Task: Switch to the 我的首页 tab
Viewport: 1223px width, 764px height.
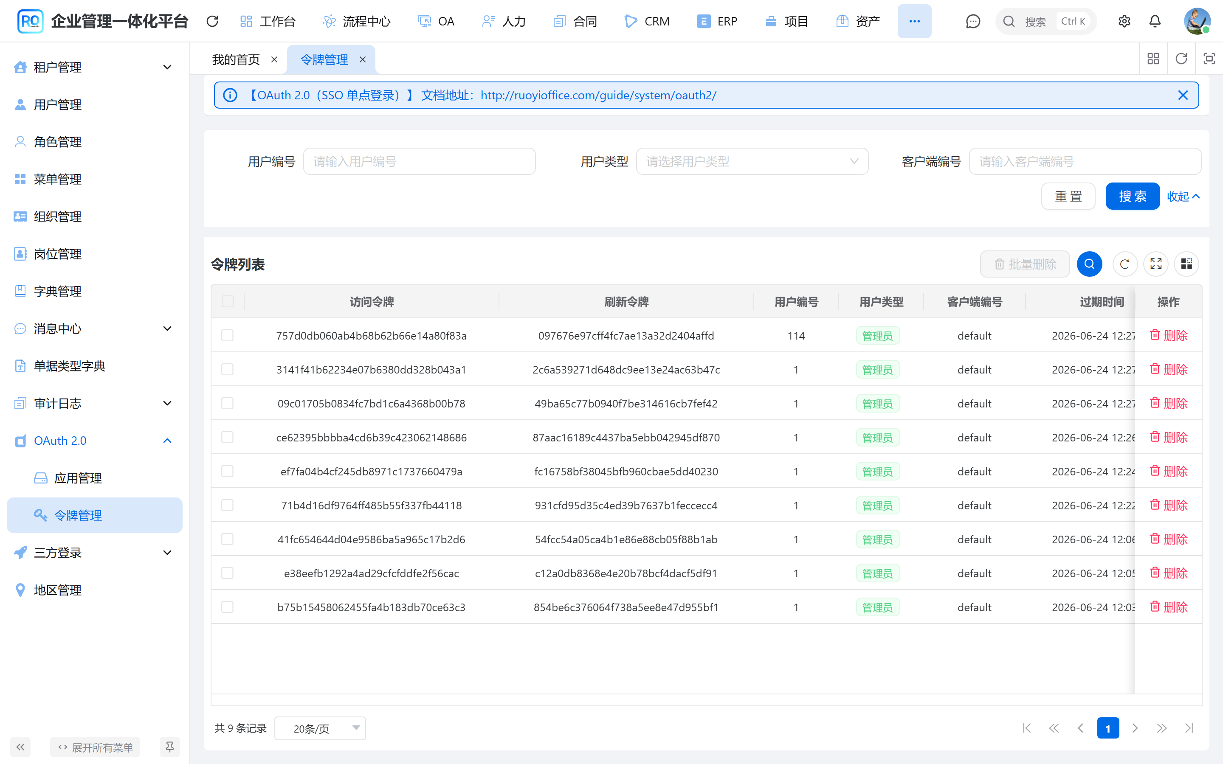Action: click(x=236, y=59)
